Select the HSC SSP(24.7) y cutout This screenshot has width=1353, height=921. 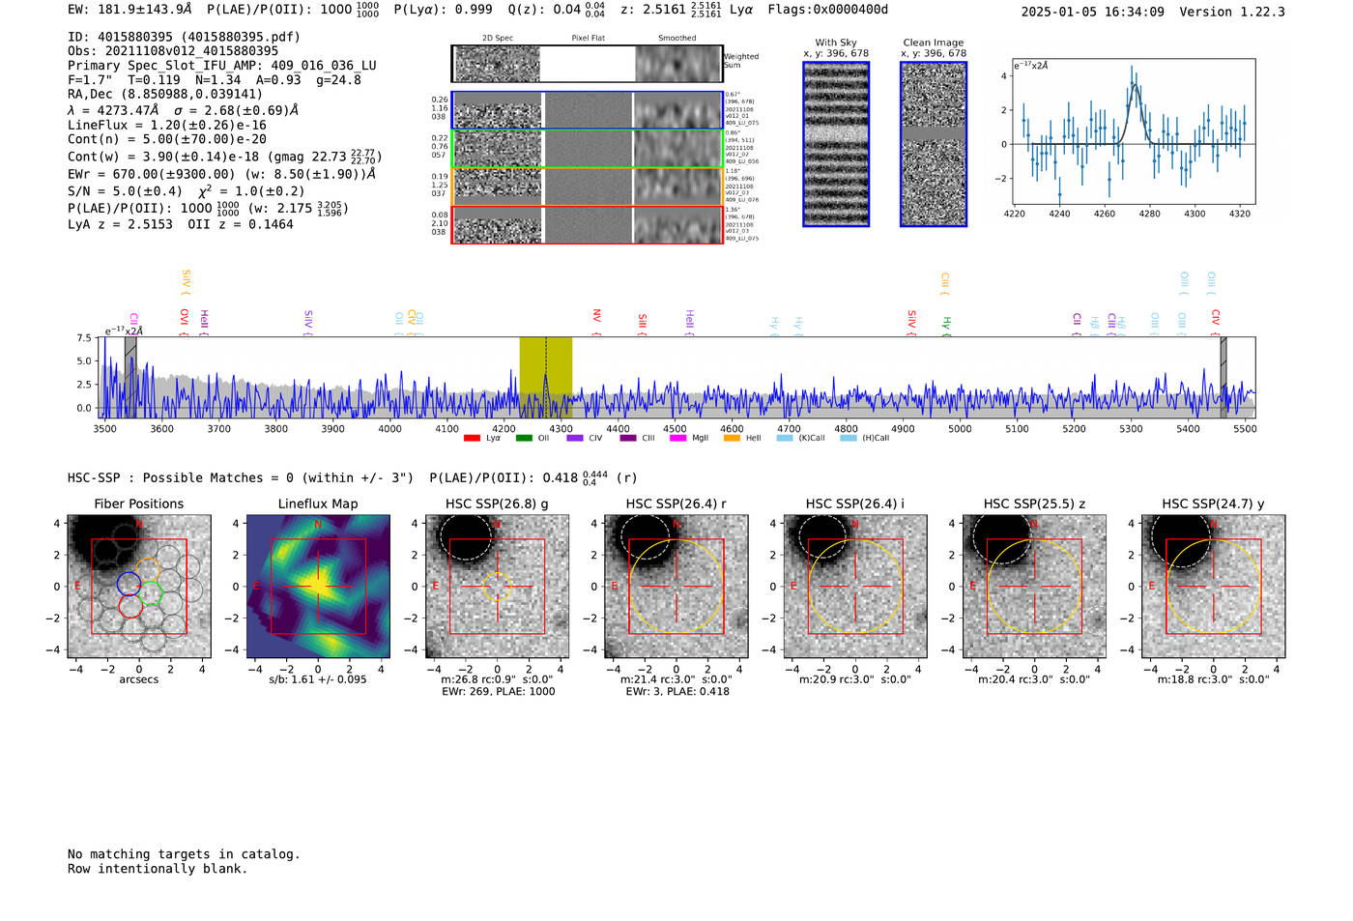[1214, 587]
